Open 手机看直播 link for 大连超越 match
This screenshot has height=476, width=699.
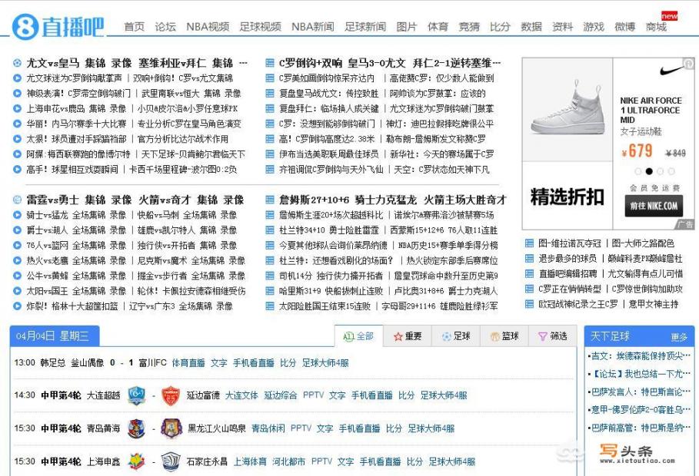click(371, 395)
